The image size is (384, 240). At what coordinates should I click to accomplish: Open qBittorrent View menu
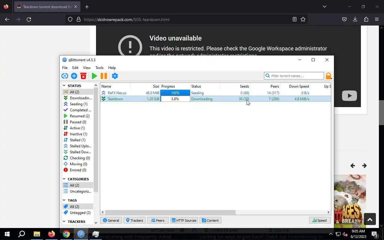coord(87,68)
